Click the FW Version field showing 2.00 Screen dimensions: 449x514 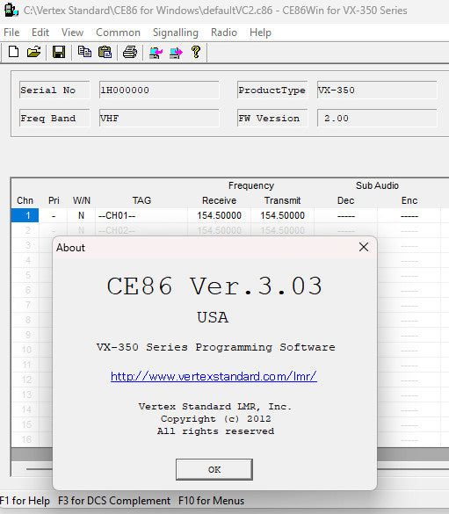coord(377,119)
